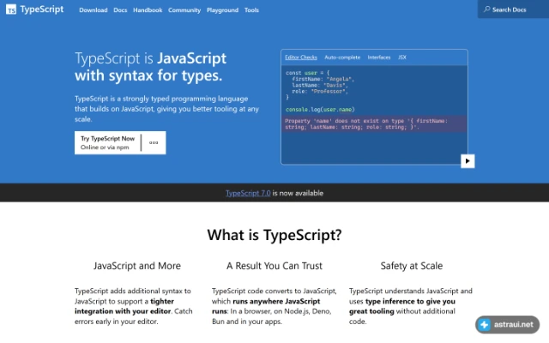549x343 pixels.
Task: Switch to the Interfaces tab
Action: pyautogui.click(x=379, y=57)
